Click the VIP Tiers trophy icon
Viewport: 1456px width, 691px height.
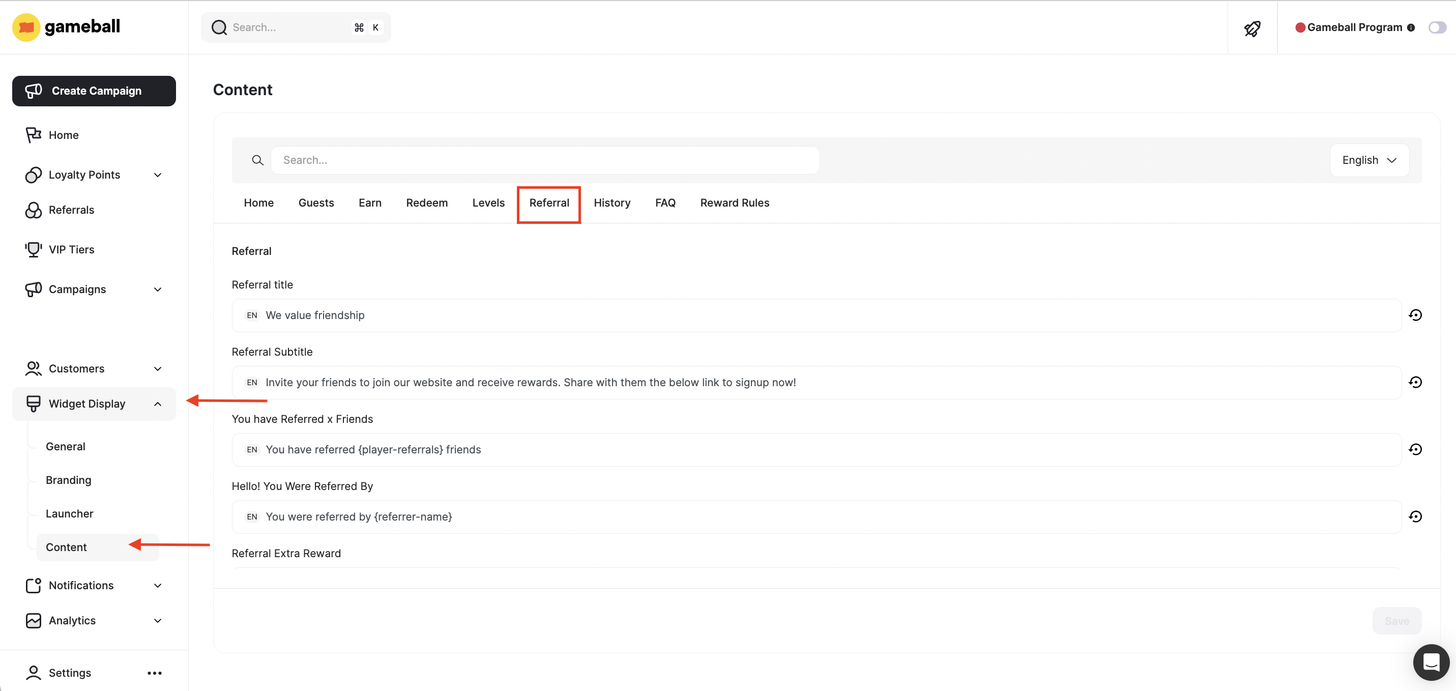coord(34,249)
